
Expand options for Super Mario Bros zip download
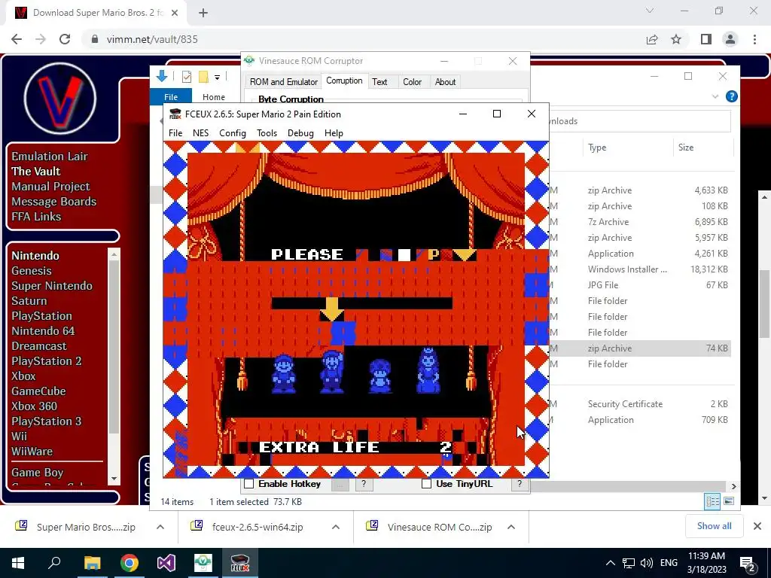(160, 527)
